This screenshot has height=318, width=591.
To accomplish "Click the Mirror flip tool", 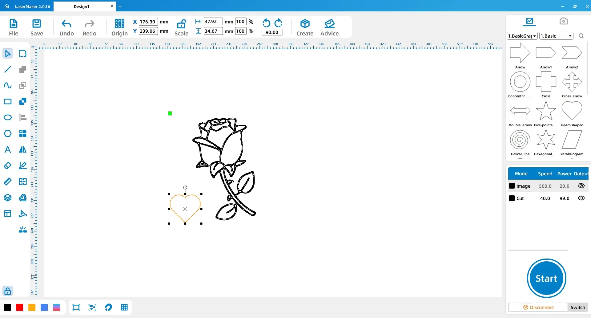I will click(x=23, y=149).
